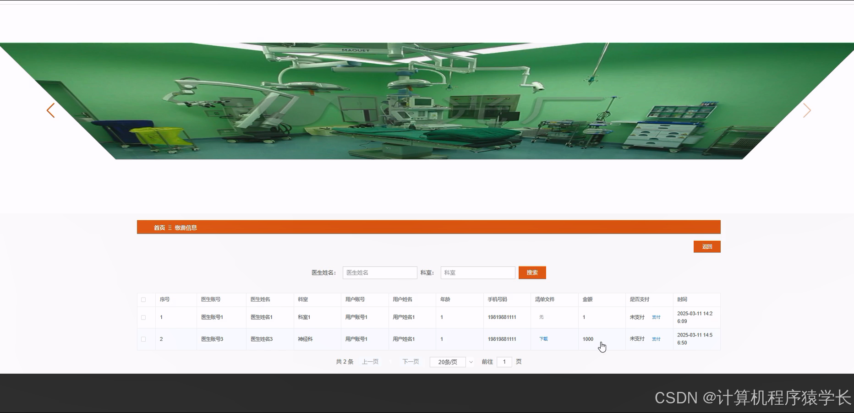
Task: Open the operating room banner image
Action: [x=427, y=101]
